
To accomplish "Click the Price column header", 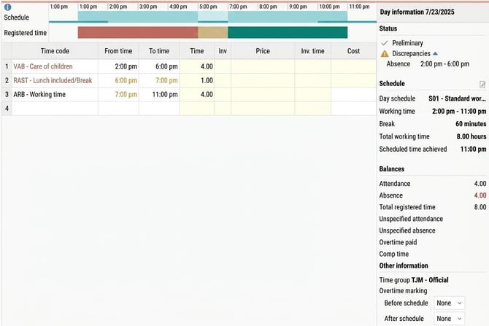I will (263, 51).
